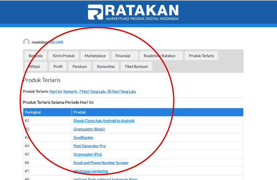Filter best sellers by Hari Ini
The image size is (277, 180).
[56, 91]
